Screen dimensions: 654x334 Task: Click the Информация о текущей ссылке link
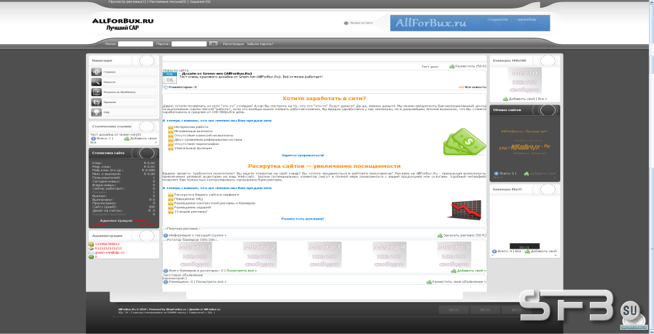tap(198, 235)
